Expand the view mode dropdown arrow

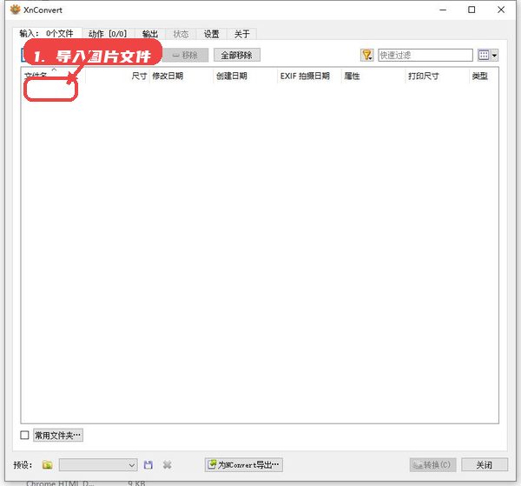tap(494, 56)
